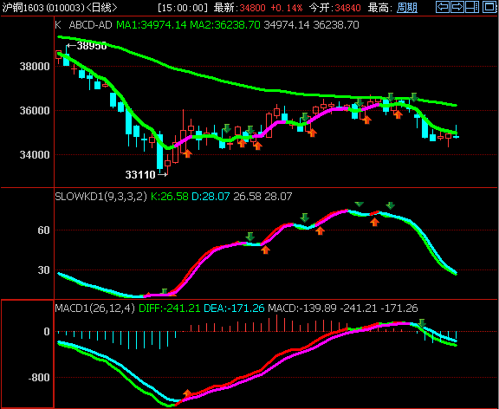Select the MACD panel's left axis area
This screenshot has width=499, height=409.
pos(28,354)
